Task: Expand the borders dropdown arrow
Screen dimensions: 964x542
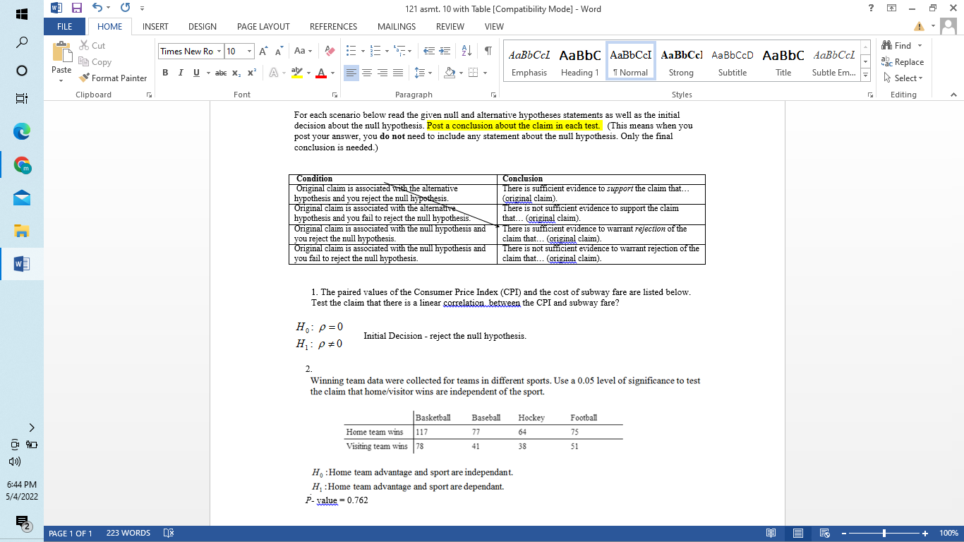Action: pos(484,73)
